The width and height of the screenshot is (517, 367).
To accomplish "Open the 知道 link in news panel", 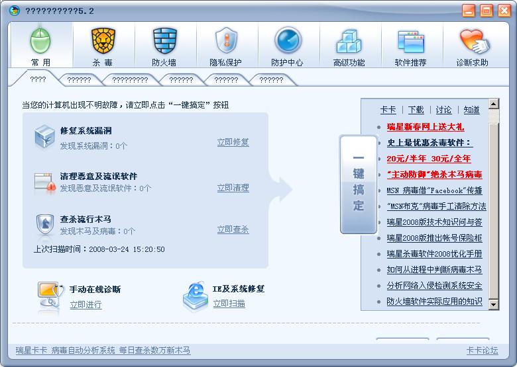I will pyautogui.click(x=472, y=110).
